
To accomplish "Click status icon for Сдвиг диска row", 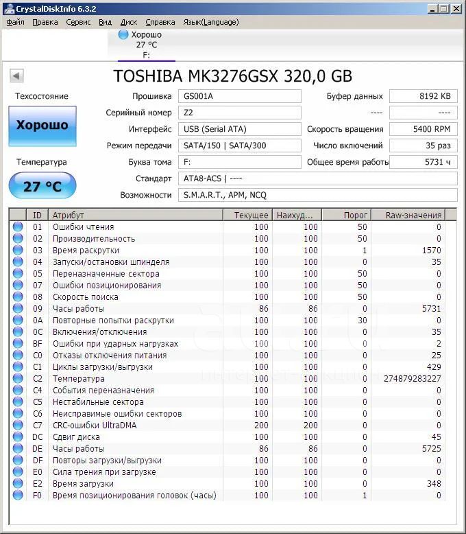I will 18,437.
